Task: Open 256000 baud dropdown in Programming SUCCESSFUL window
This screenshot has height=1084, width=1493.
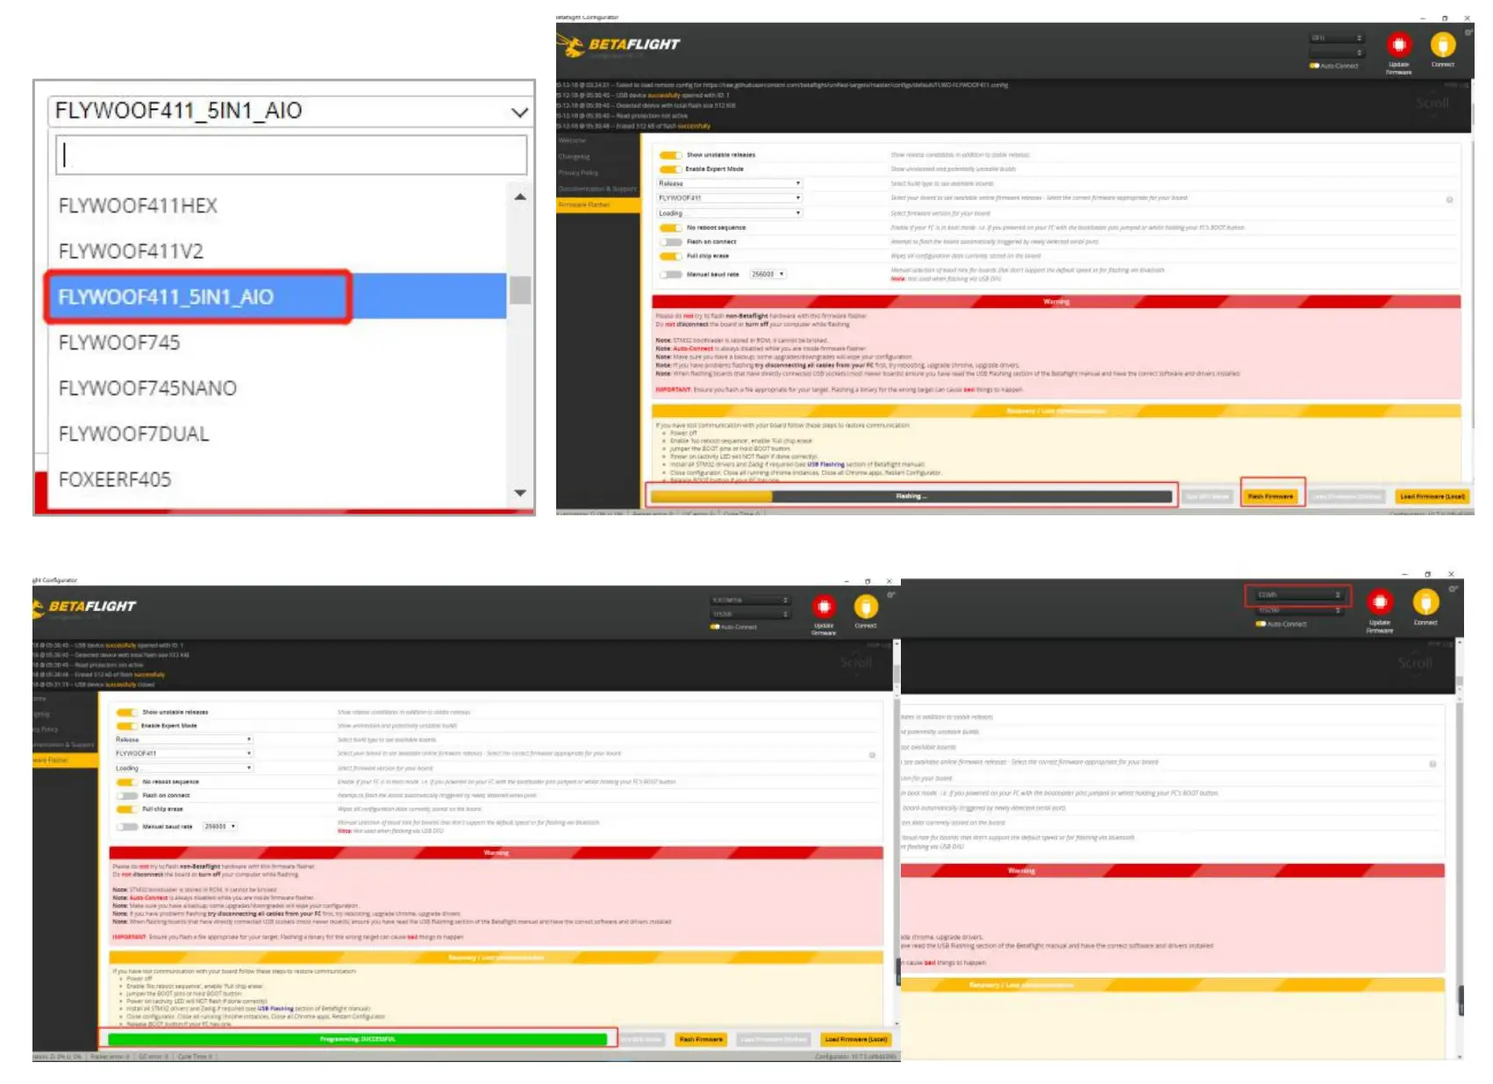Action: 220,826
